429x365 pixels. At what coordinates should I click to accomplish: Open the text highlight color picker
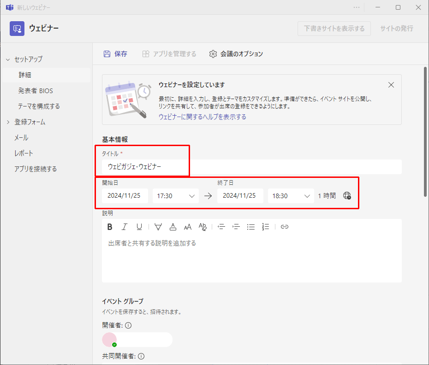(158, 227)
